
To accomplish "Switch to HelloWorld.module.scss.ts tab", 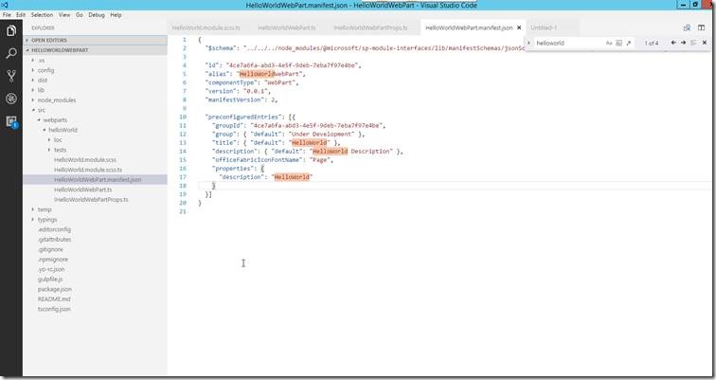I will 206,27.
